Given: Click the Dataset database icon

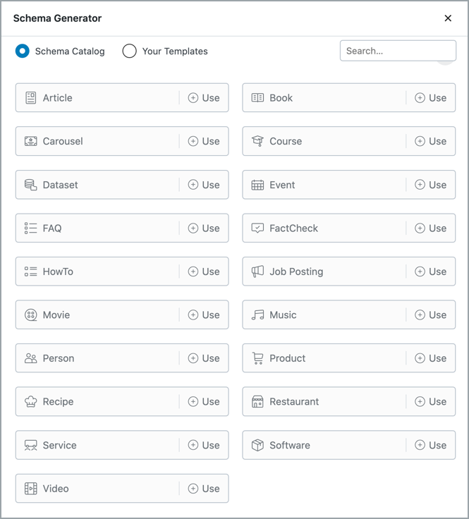Looking at the screenshot, I should [31, 185].
